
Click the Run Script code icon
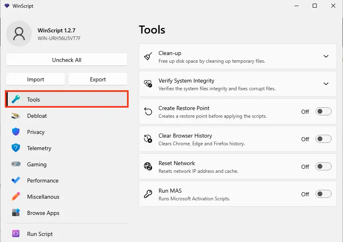click(x=16, y=234)
